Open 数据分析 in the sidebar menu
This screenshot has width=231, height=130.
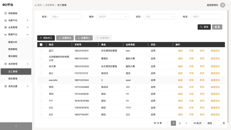pyautogui.click(x=13, y=42)
